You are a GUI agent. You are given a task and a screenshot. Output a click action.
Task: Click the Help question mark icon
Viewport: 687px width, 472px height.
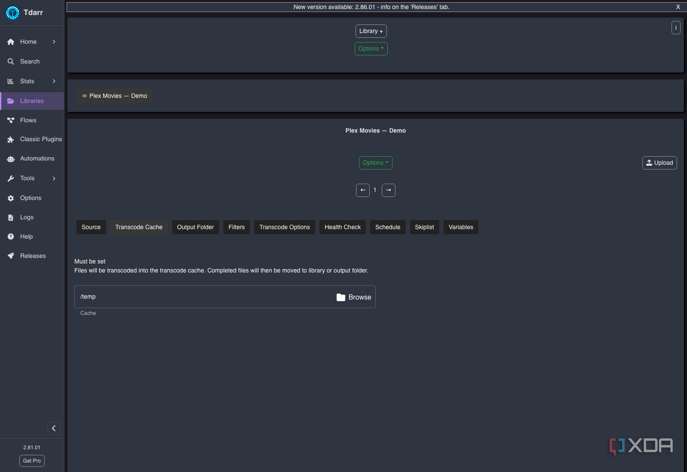11,236
